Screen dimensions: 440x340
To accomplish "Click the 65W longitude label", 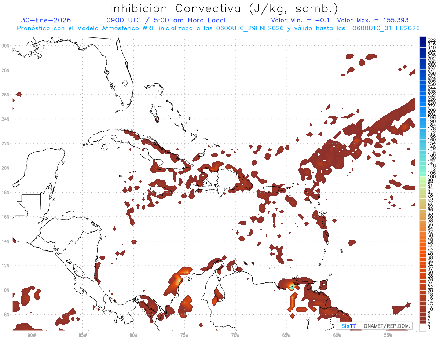I will (x=286, y=336).
